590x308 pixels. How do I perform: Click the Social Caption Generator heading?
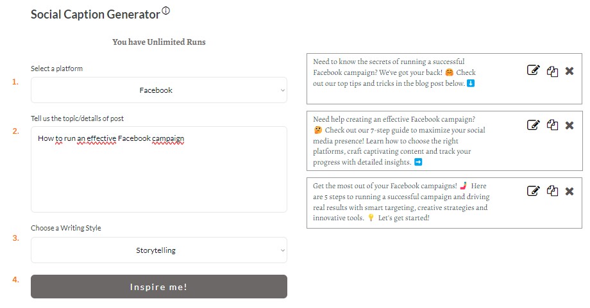(x=96, y=14)
